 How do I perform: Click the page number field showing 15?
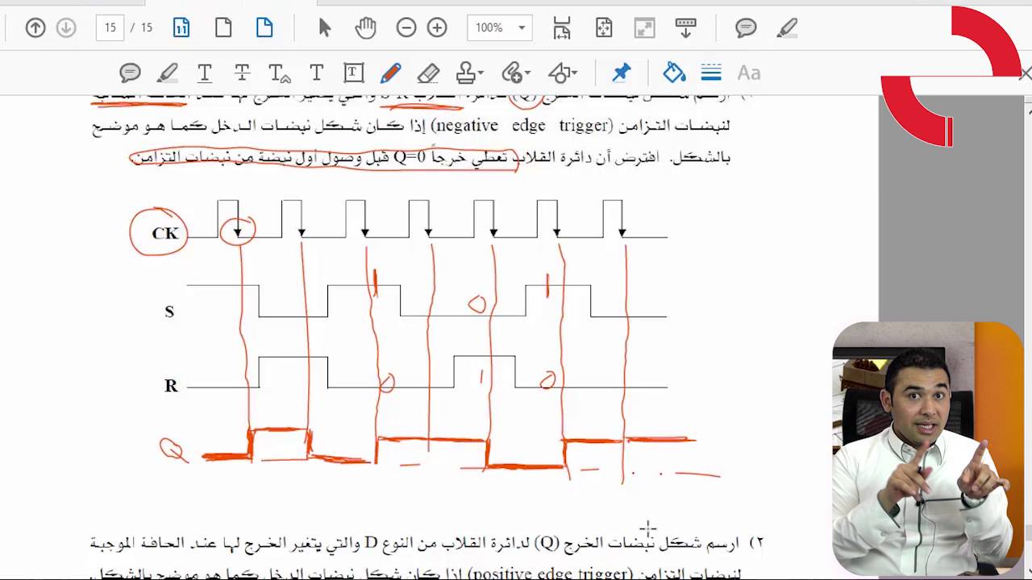[110, 28]
